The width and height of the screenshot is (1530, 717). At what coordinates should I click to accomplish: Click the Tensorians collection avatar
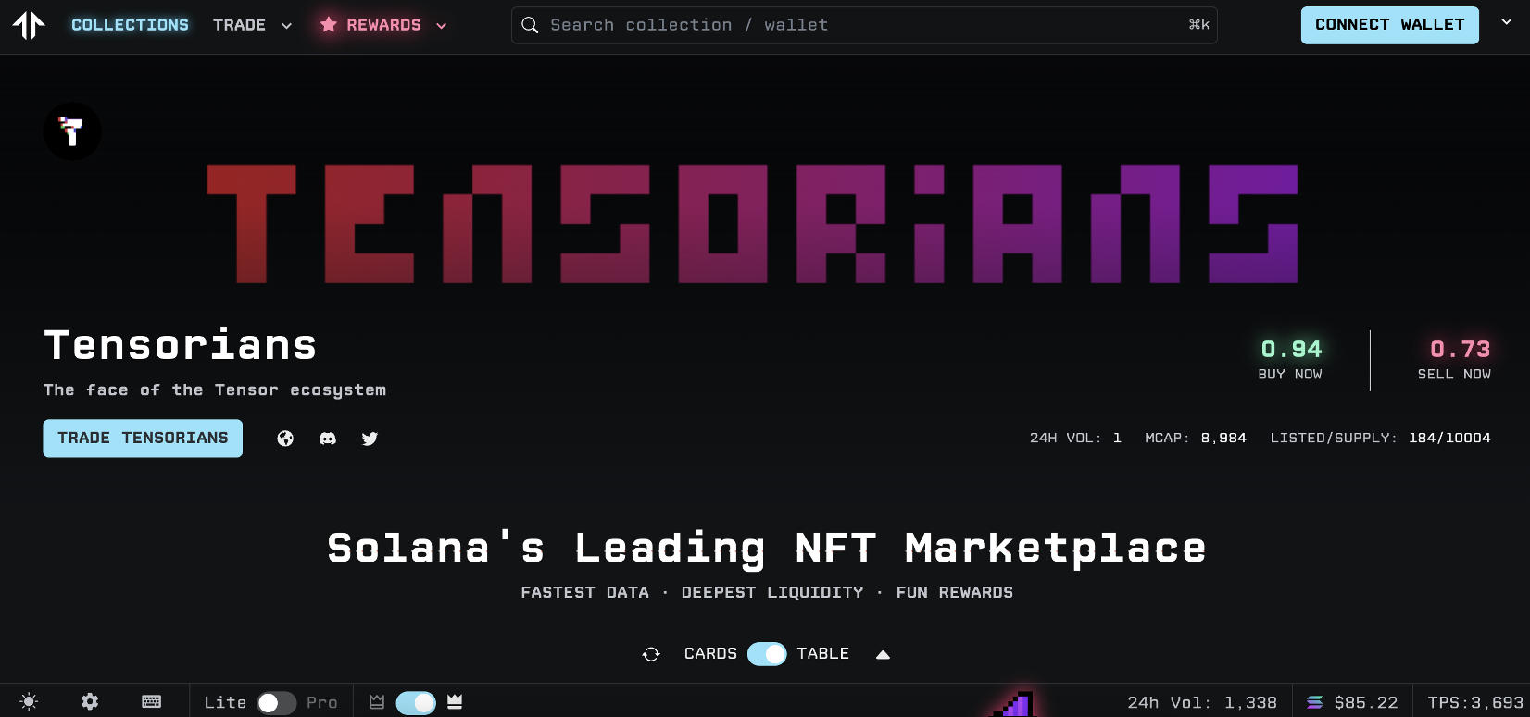click(72, 131)
